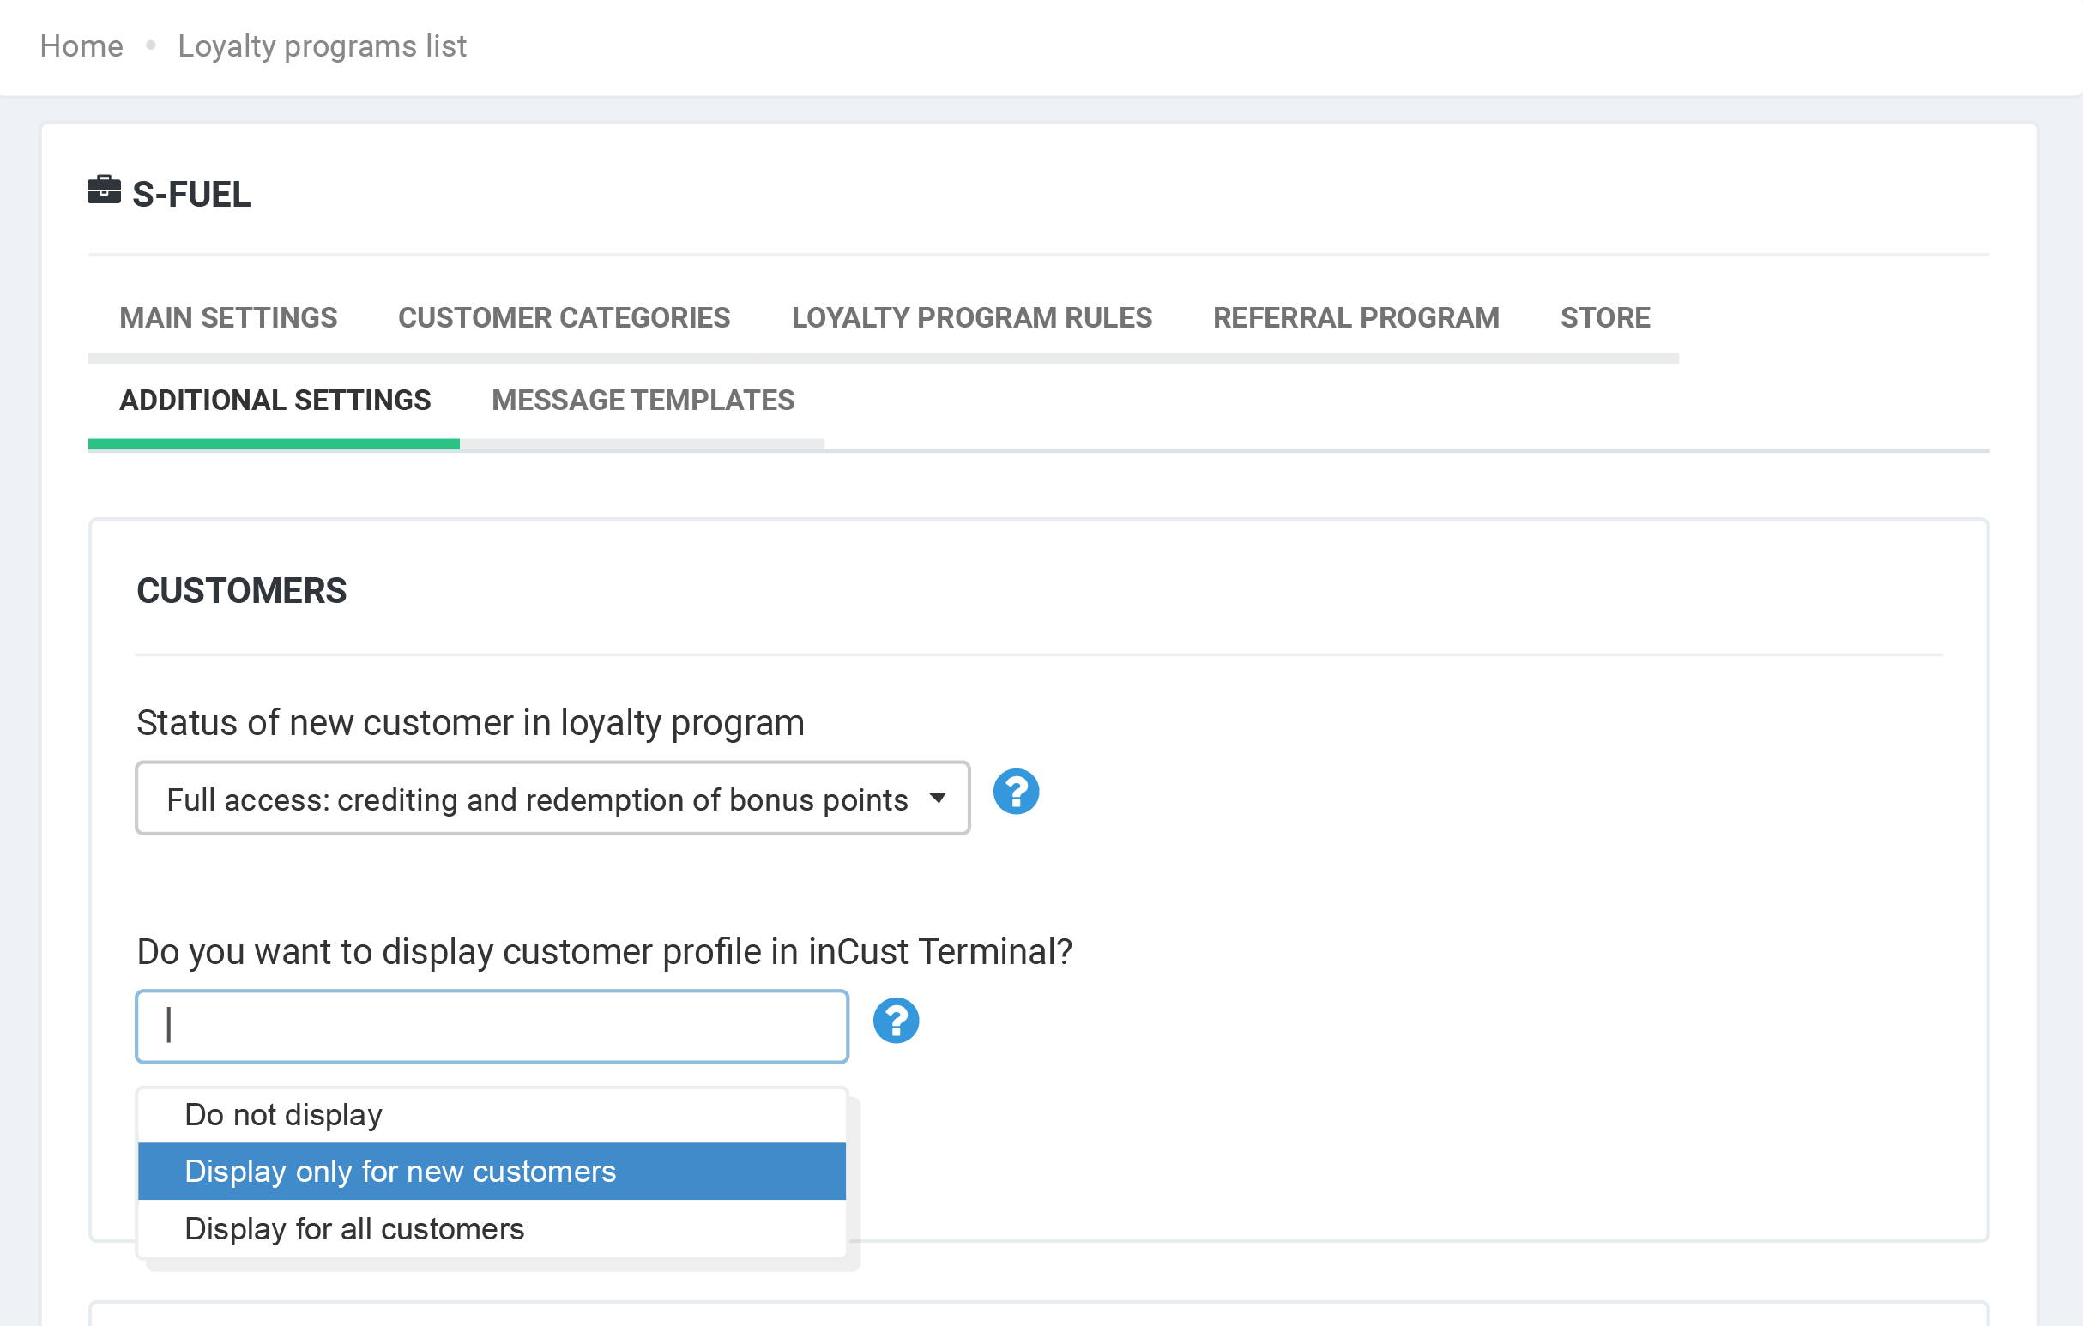Click the S-FUEL program title
The width and height of the screenshot is (2083, 1326).
pyautogui.click(x=191, y=194)
